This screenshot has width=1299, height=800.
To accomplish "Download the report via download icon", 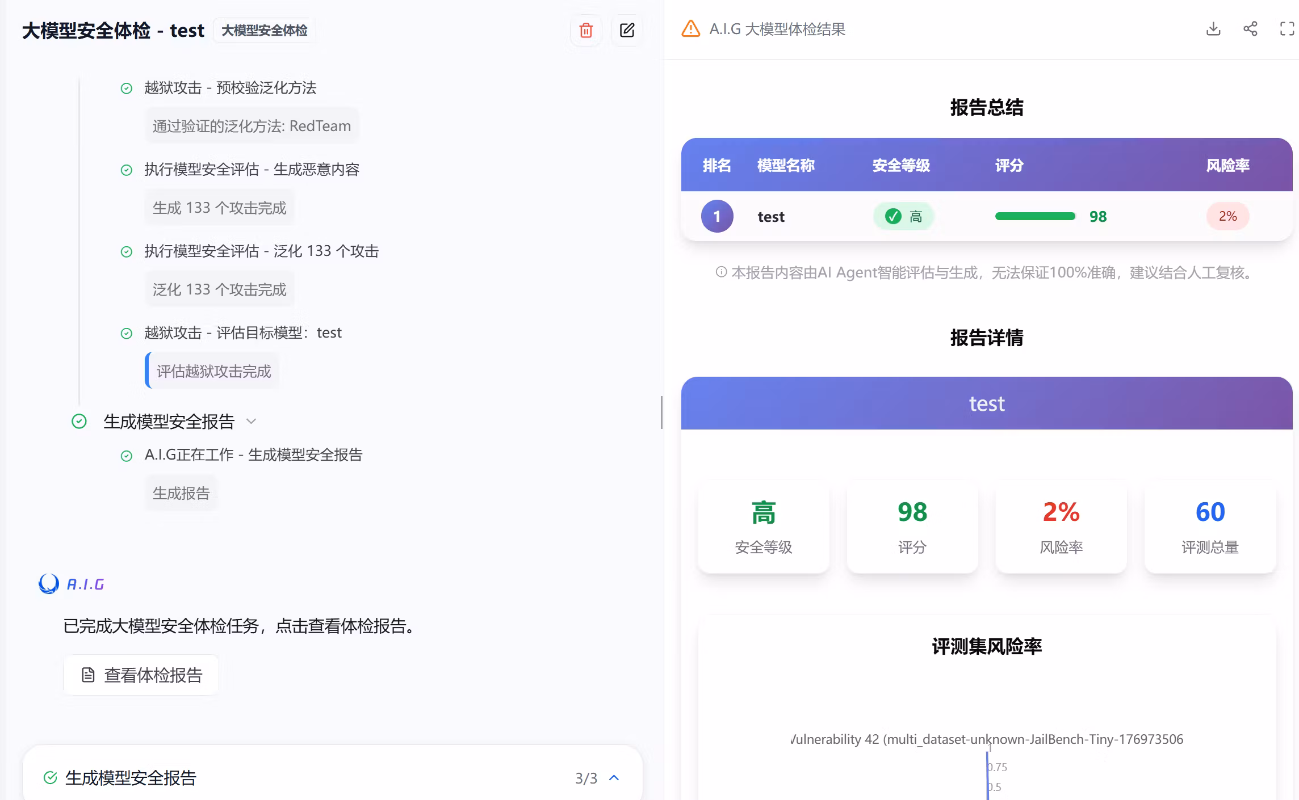I will [1213, 29].
